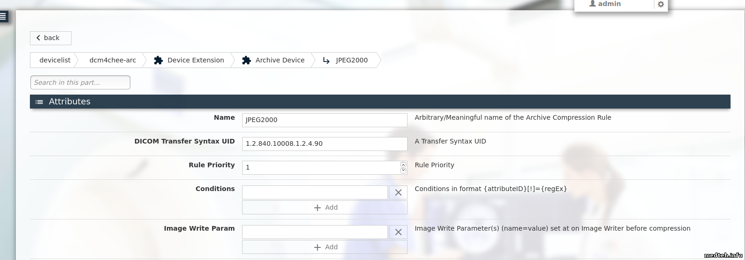Viewport: 745px width, 260px height.
Task: Remove the Image Write Param entry
Action: click(398, 232)
